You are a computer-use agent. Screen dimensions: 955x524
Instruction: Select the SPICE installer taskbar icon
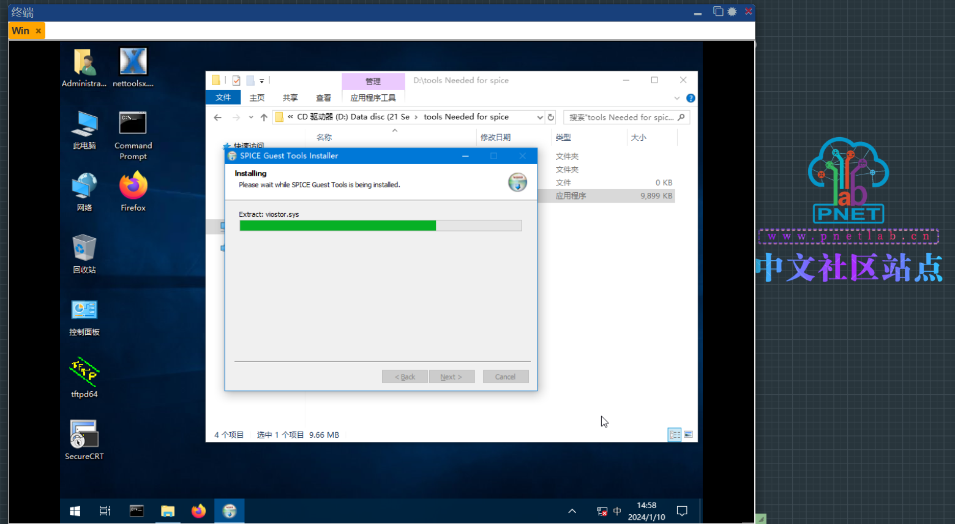pyautogui.click(x=230, y=511)
